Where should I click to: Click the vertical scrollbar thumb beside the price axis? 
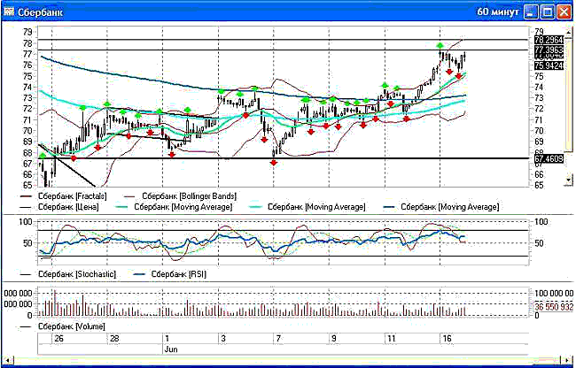(x=569, y=95)
